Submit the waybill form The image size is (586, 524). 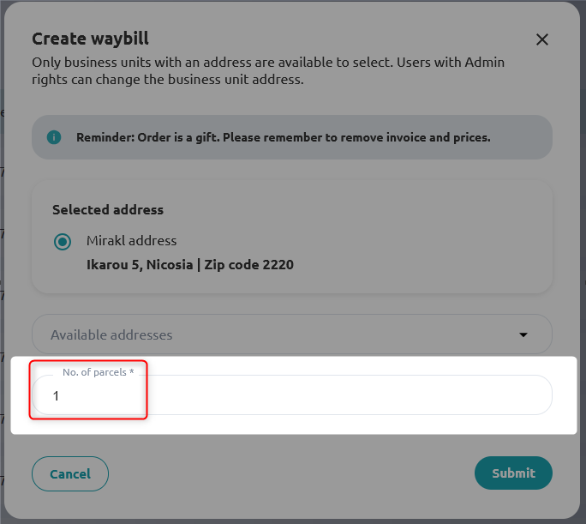513,473
